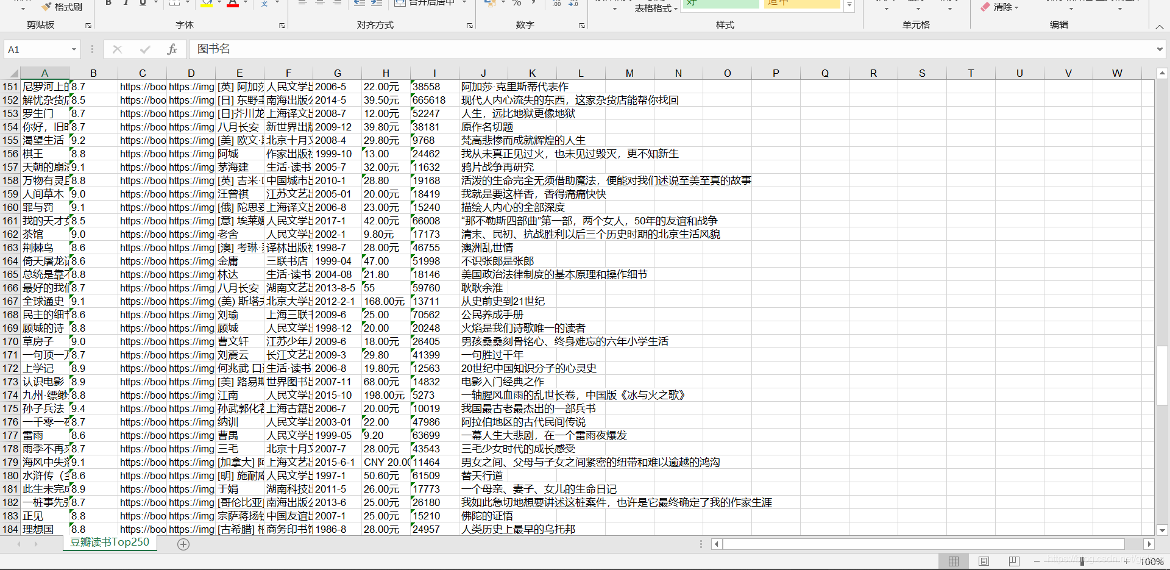
Task: Select the cell with 阿加莎·克里斯蒂代表作
Action: coord(515,87)
